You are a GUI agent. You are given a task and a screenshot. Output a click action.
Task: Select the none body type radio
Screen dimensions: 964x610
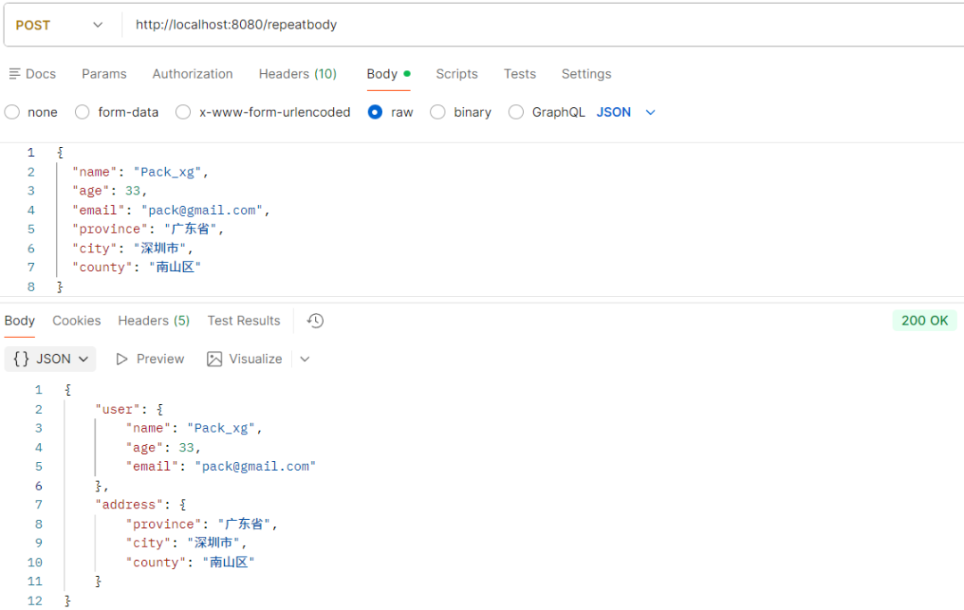[x=12, y=112]
